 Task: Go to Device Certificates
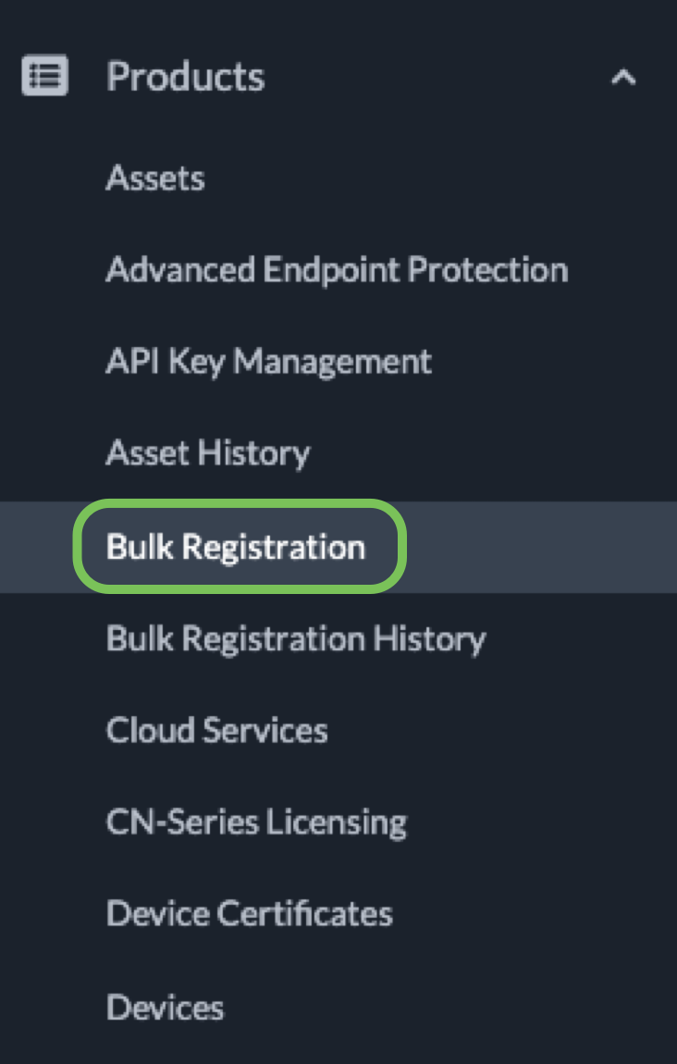click(x=249, y=913)
